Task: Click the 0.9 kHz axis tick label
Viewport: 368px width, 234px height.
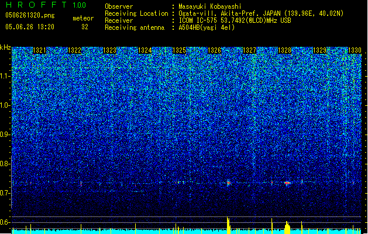Action: click(5, 135)
